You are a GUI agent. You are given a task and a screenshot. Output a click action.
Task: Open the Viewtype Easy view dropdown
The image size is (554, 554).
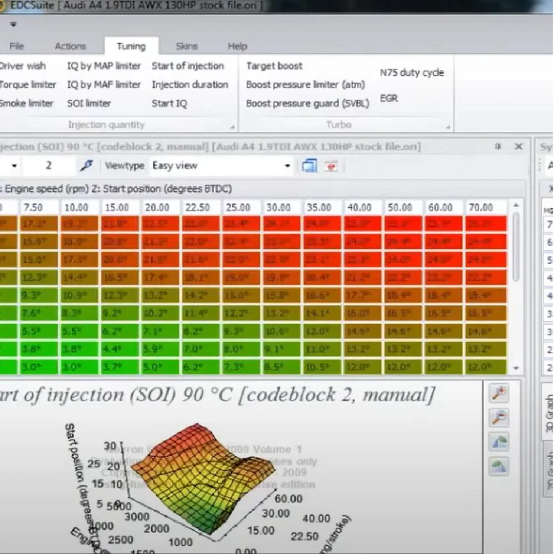point(287,166)
